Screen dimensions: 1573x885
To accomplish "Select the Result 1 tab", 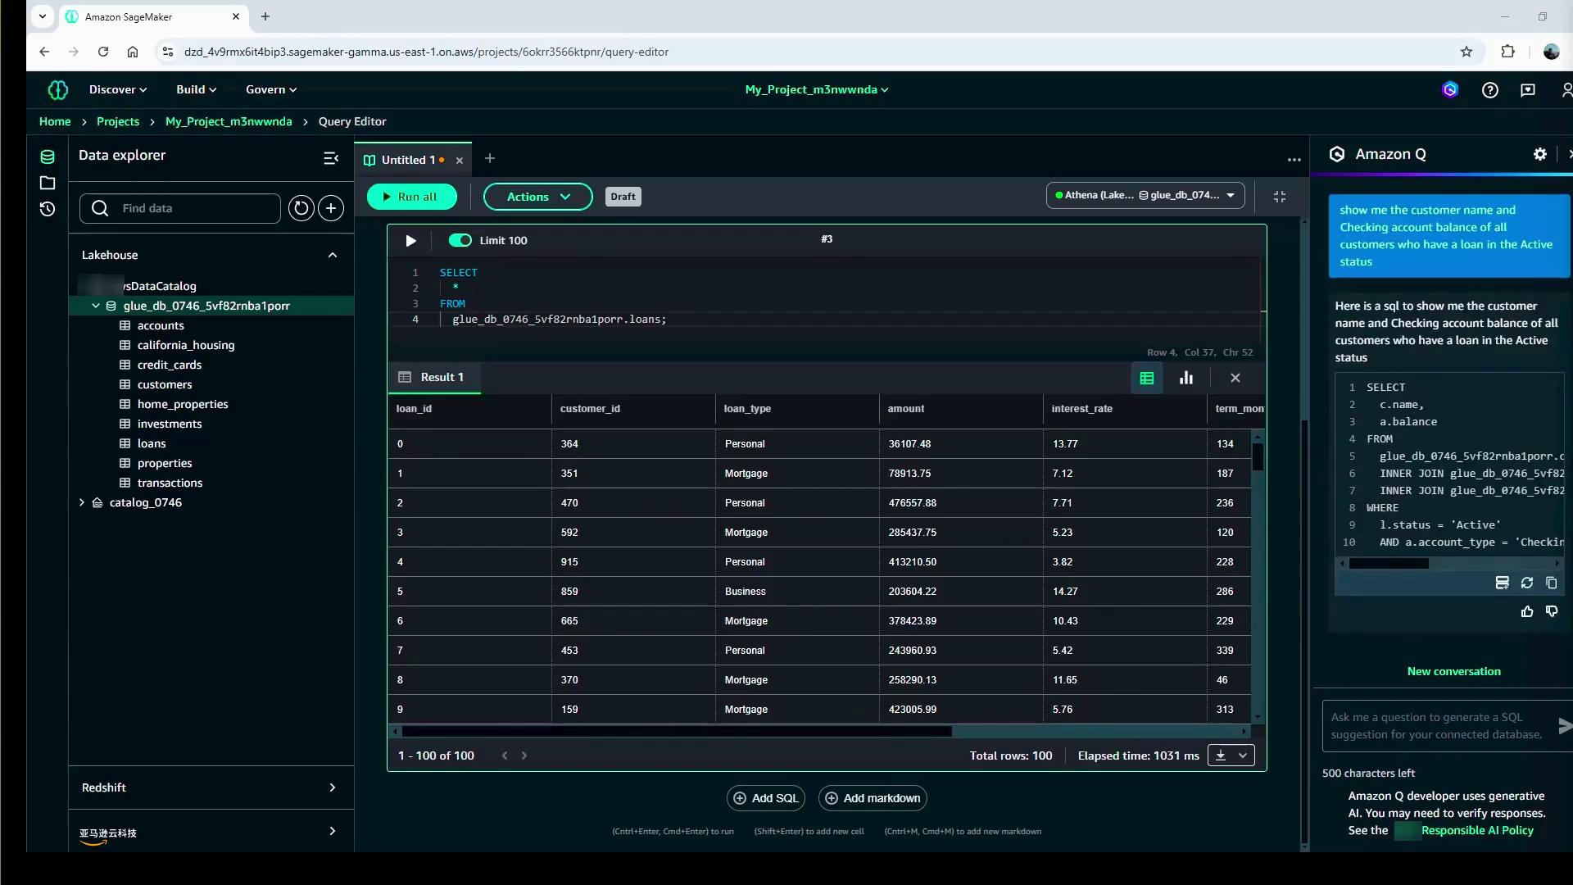I will click(x=433, y=377).
